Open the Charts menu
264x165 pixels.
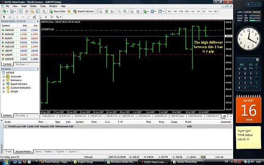[33, 6]
